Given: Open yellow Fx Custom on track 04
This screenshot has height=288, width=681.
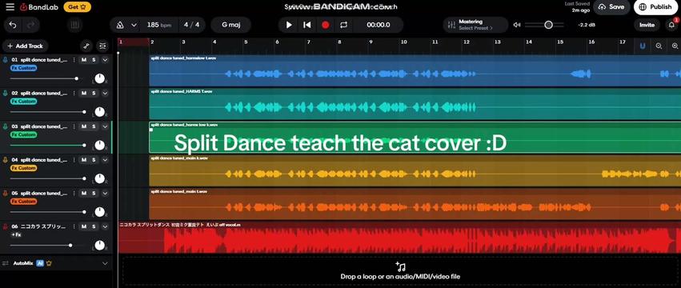Looking at the screenshot, I should point(23,168).
